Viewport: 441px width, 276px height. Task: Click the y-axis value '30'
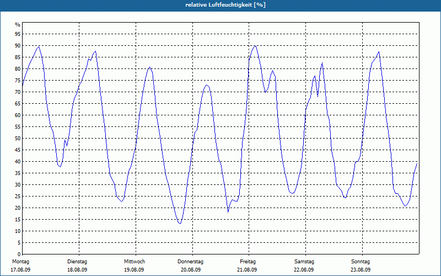click(18, 185)
